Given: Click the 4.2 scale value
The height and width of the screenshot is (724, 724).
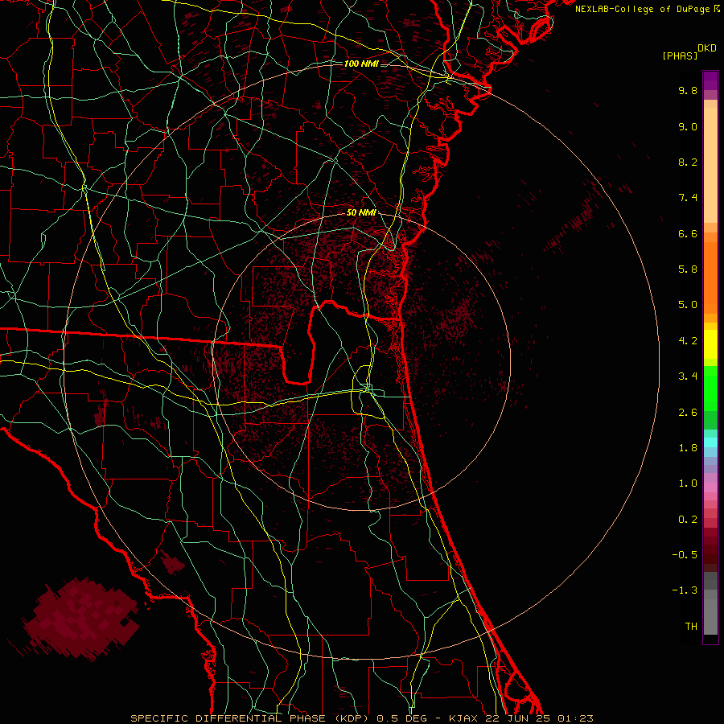Looking at the screenshot, I should coord(688,341).
